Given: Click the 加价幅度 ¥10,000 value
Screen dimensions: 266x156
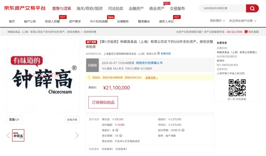Looking at the screenshot, I should tap(120, 125).
